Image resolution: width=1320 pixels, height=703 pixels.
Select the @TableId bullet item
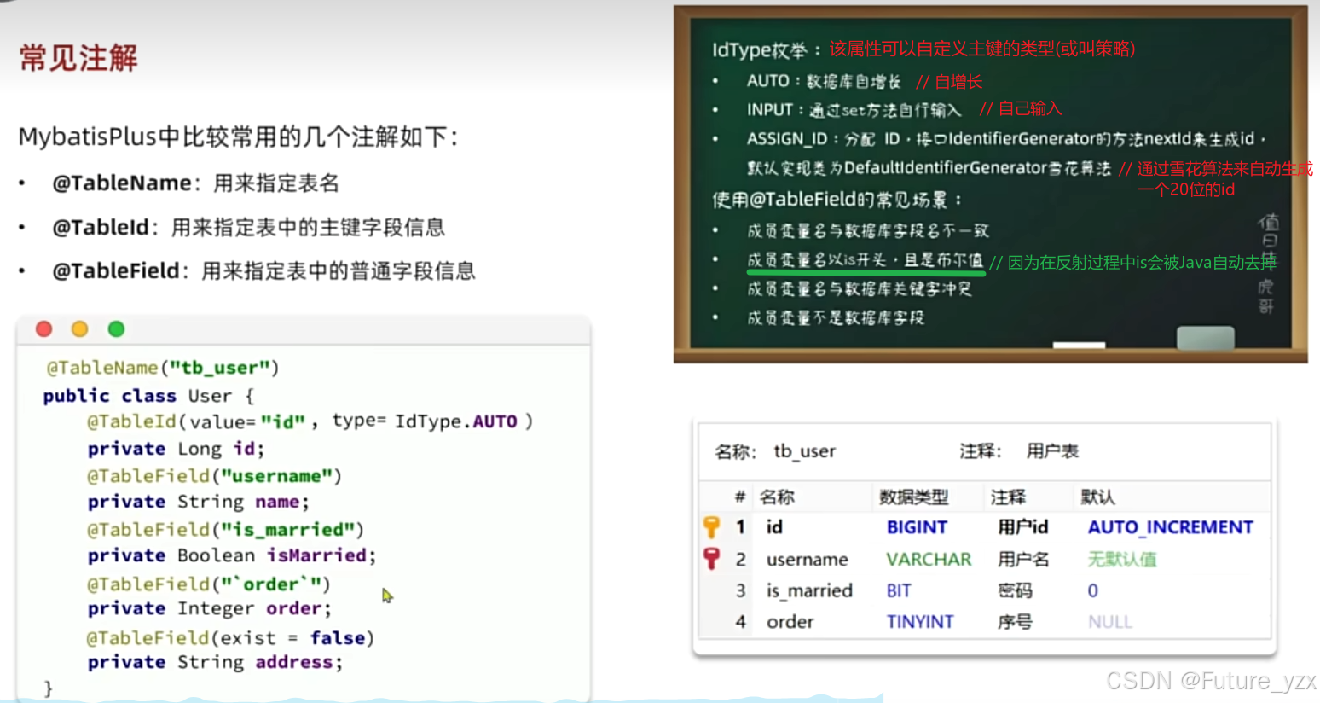click(248, 228)
